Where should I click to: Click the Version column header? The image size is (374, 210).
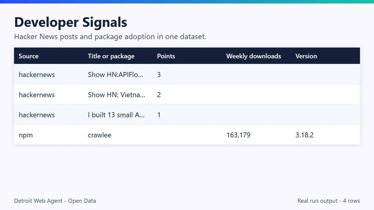(306, 56)
